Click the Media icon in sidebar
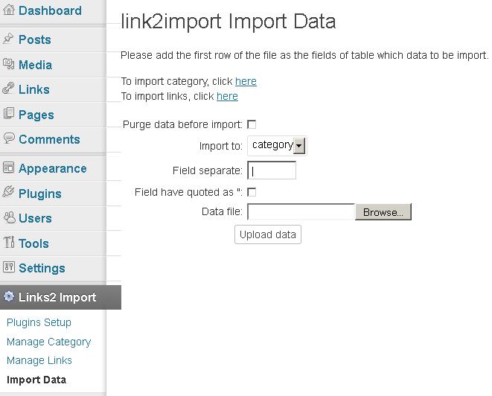492x396 pixels. pyautogui.click(x=9, y=64)
